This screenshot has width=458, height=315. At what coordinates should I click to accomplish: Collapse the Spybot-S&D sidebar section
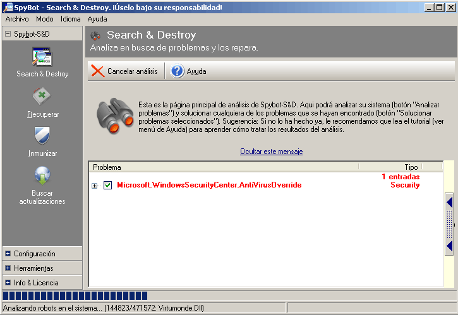[x=8, y=34]
